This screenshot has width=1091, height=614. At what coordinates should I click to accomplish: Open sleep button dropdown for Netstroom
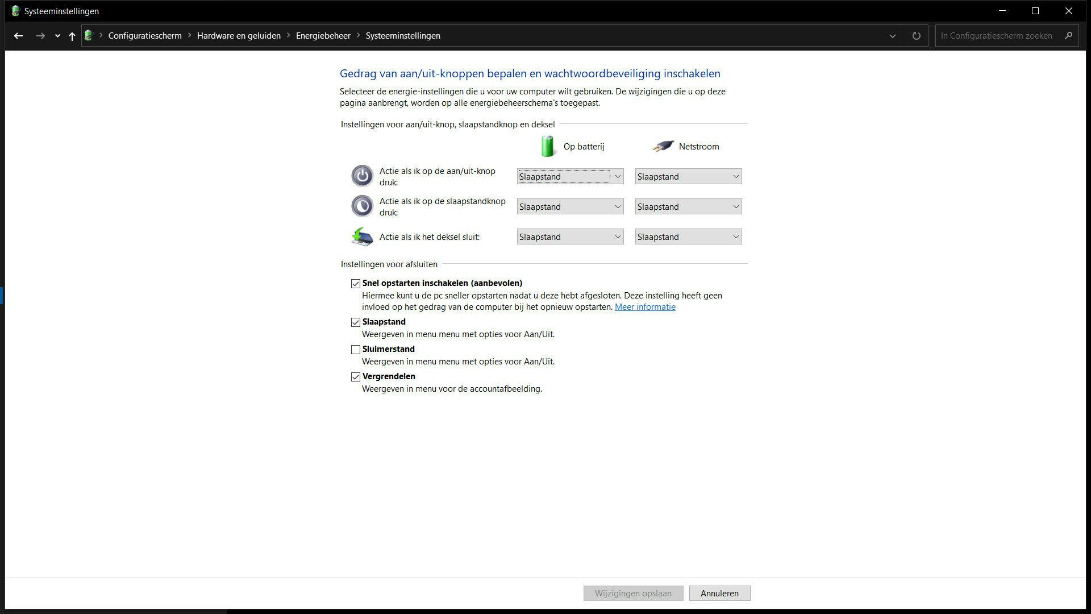(688, 207)
